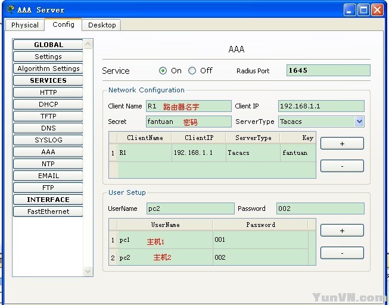Open the NTP service config

pos(48,164)
